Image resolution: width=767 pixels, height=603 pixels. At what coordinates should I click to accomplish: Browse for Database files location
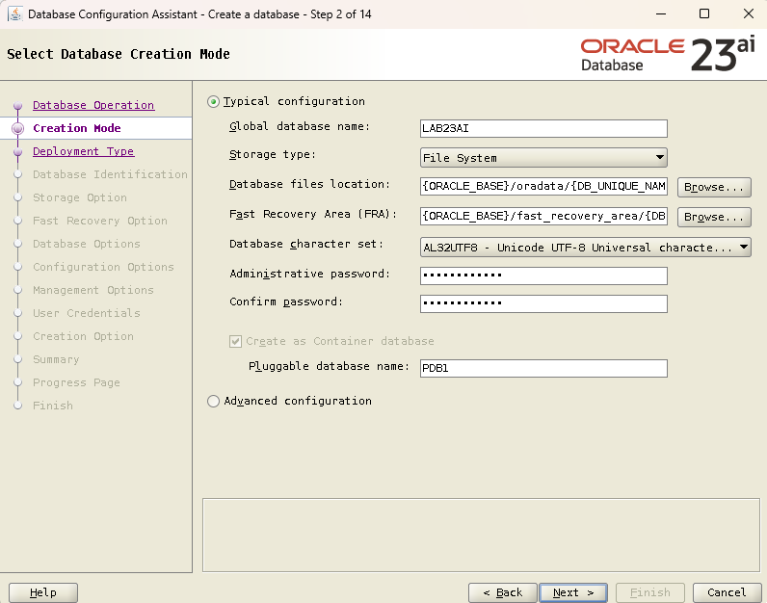tap(714, 187)
